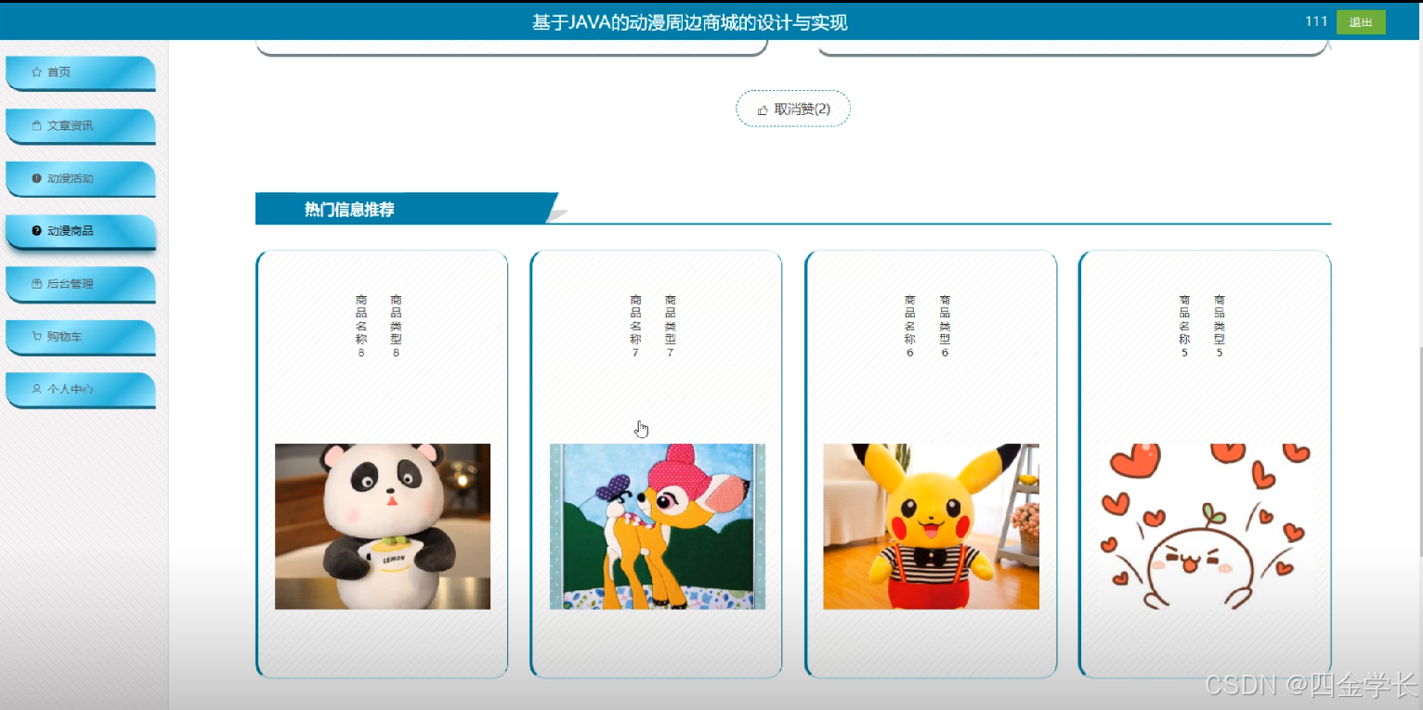This screenshot has height=710, width=1423.
Task: Go to 动漫活动 in sidebar
Action: [81, 179]
